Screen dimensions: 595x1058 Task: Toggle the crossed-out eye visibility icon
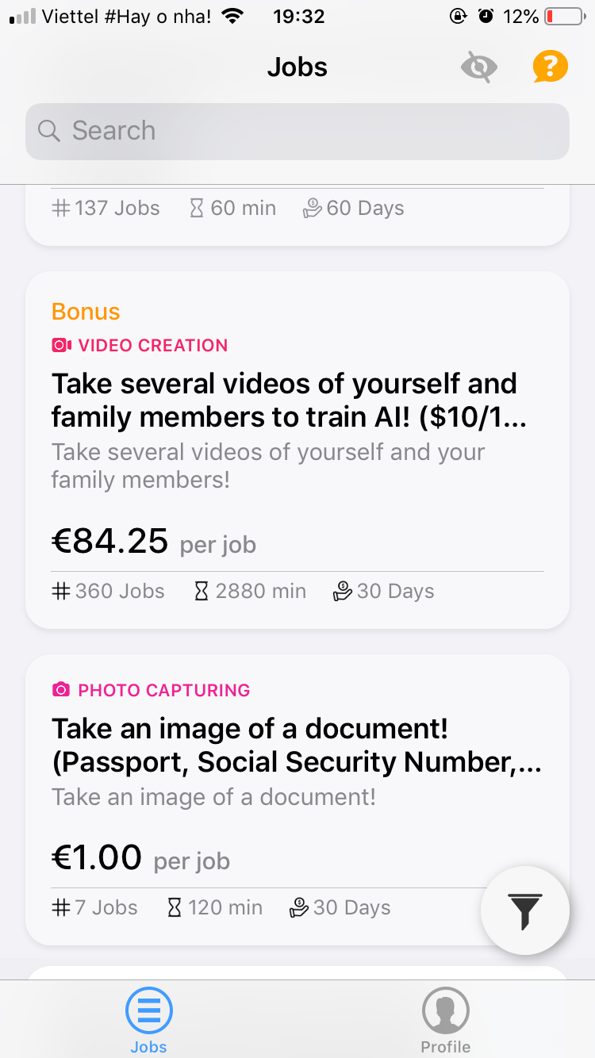coord(479,67)
